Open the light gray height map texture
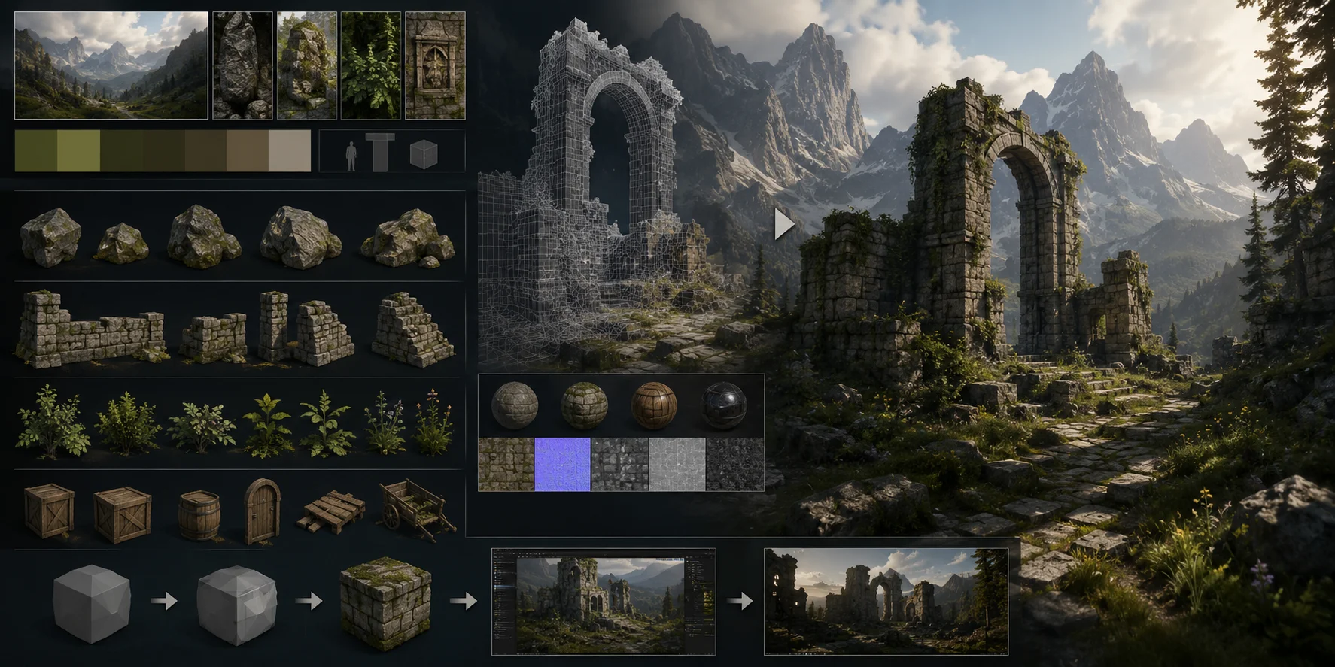Screen dimensions: 1335x667 click(677, 465)
